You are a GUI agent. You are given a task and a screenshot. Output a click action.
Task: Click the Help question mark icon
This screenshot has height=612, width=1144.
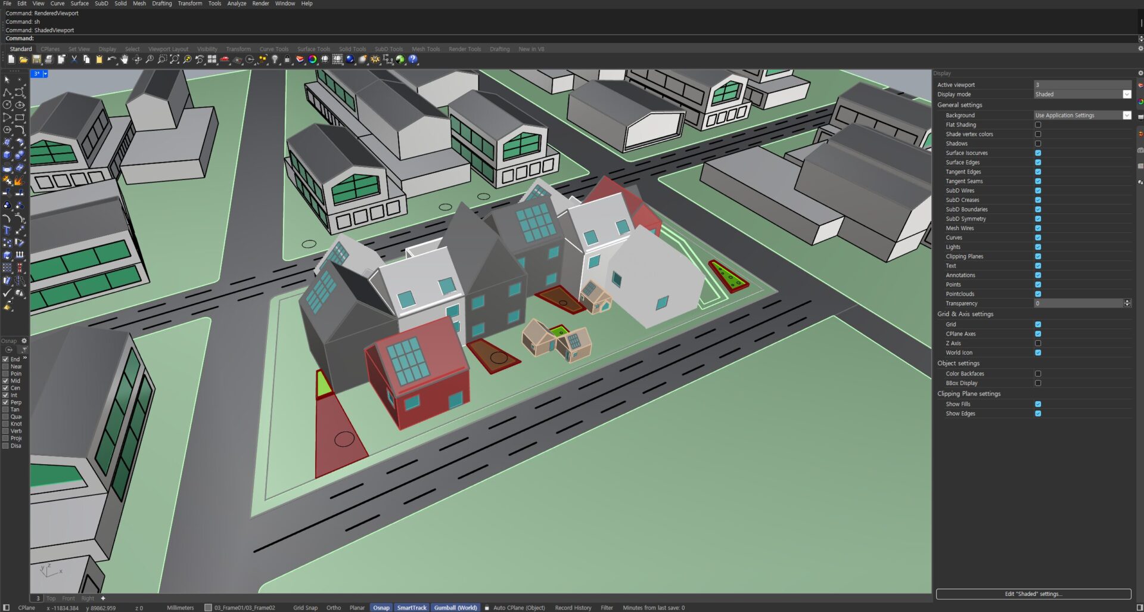tap(413, 60)
